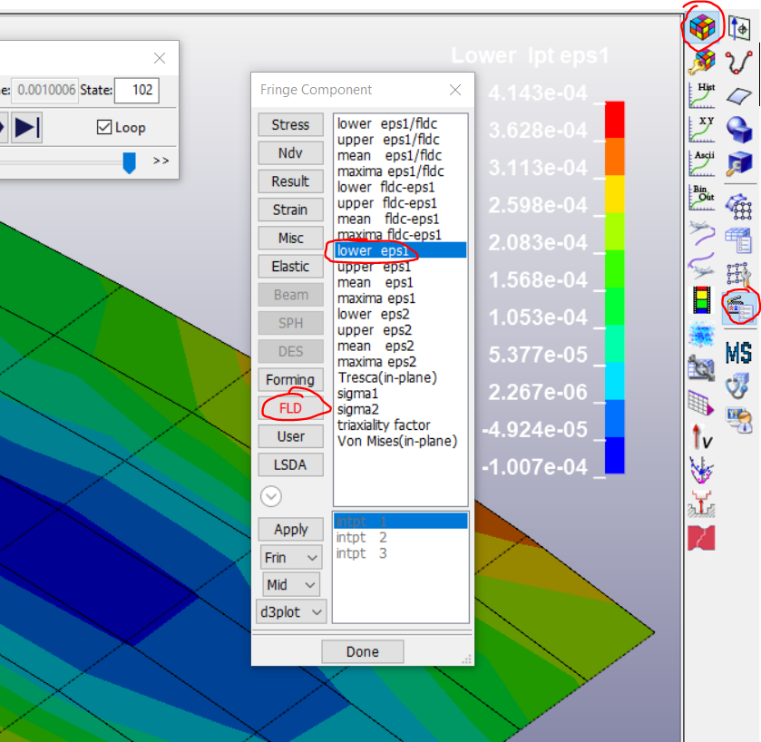
Task: Click the MS icon
Action: coord(739,353)
